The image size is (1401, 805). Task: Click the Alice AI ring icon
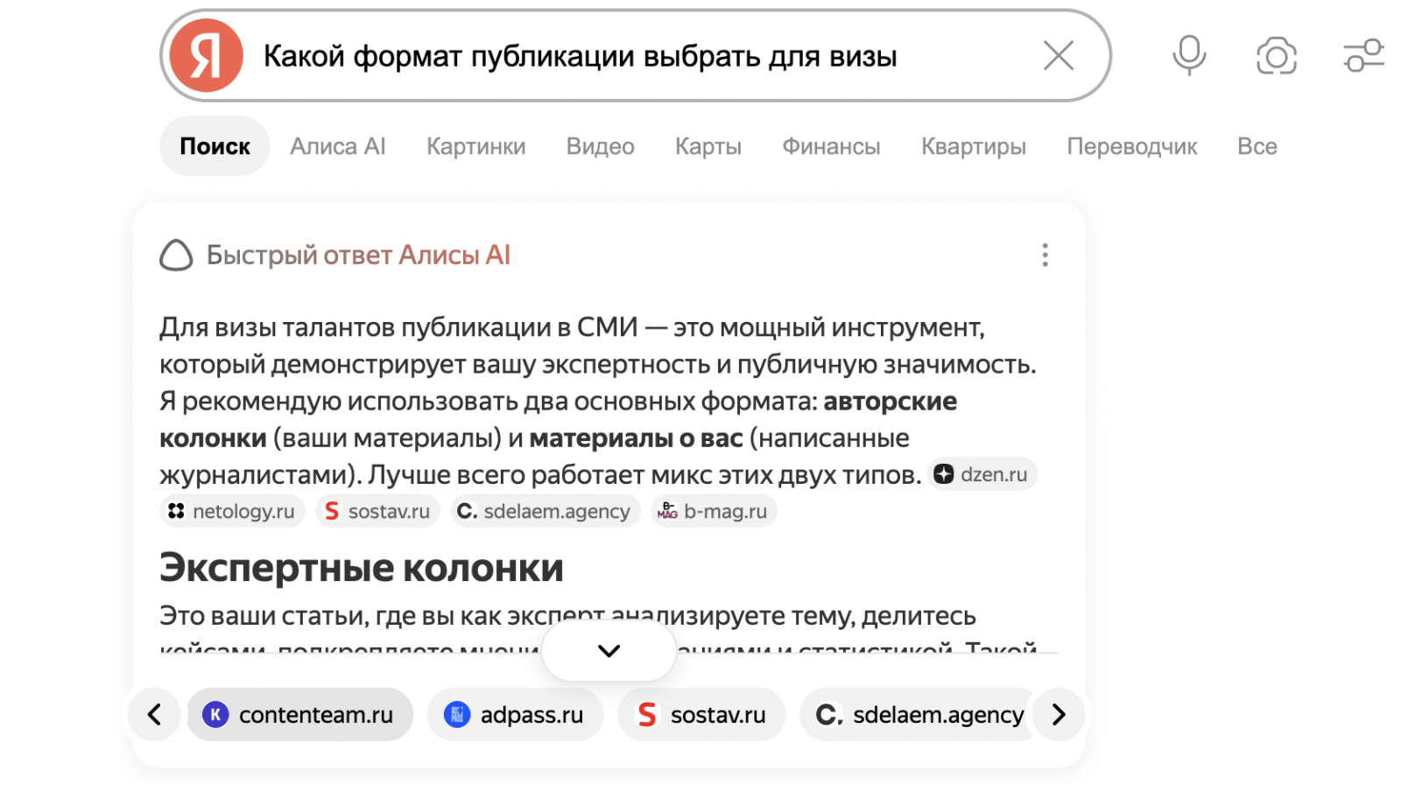click(x=176, y=255)
